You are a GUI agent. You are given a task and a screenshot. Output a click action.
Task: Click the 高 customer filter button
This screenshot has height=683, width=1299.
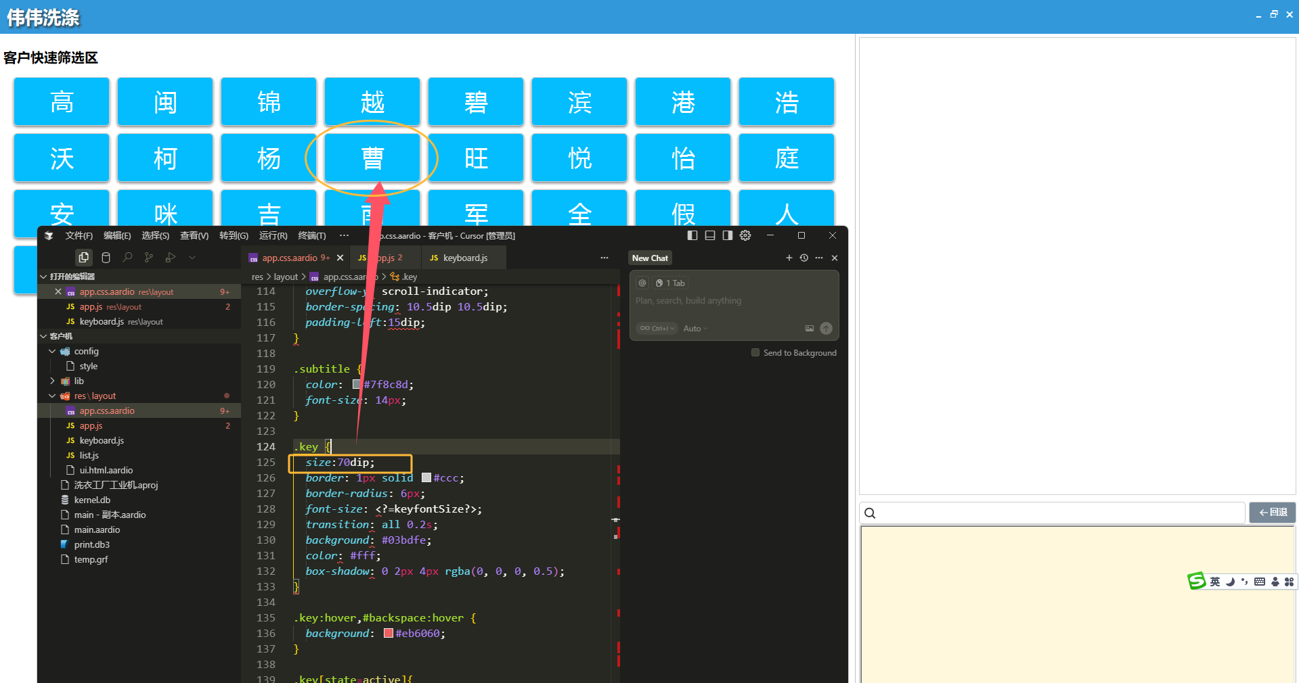point(62,102)
